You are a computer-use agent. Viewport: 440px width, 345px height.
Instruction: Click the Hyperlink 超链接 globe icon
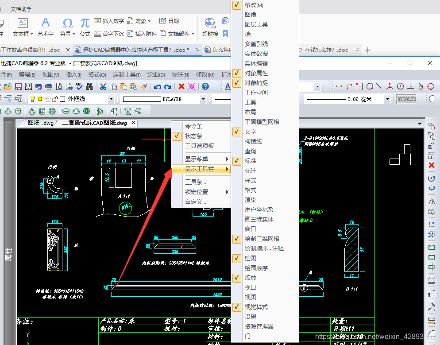coord(210,27)
